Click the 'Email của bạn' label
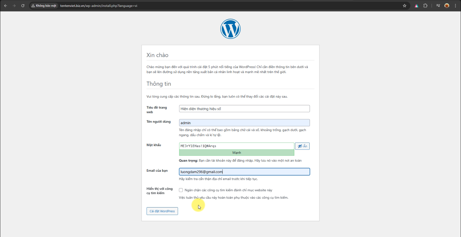Screen dimensions: 461x237 [x=157, y=171]
